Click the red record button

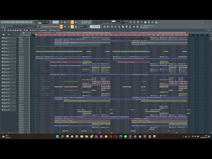coord(51,22)
